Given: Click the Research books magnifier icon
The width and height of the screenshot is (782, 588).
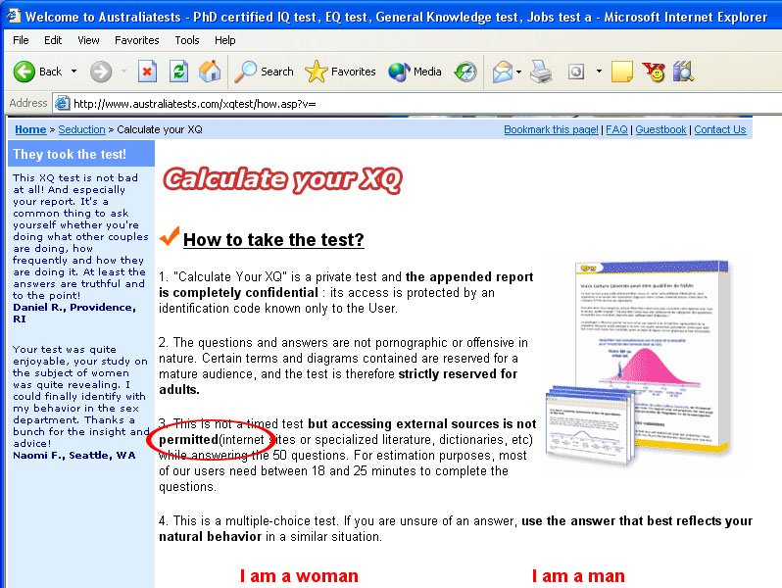Looking at the screenshot, I should click(x=683, y=72).
